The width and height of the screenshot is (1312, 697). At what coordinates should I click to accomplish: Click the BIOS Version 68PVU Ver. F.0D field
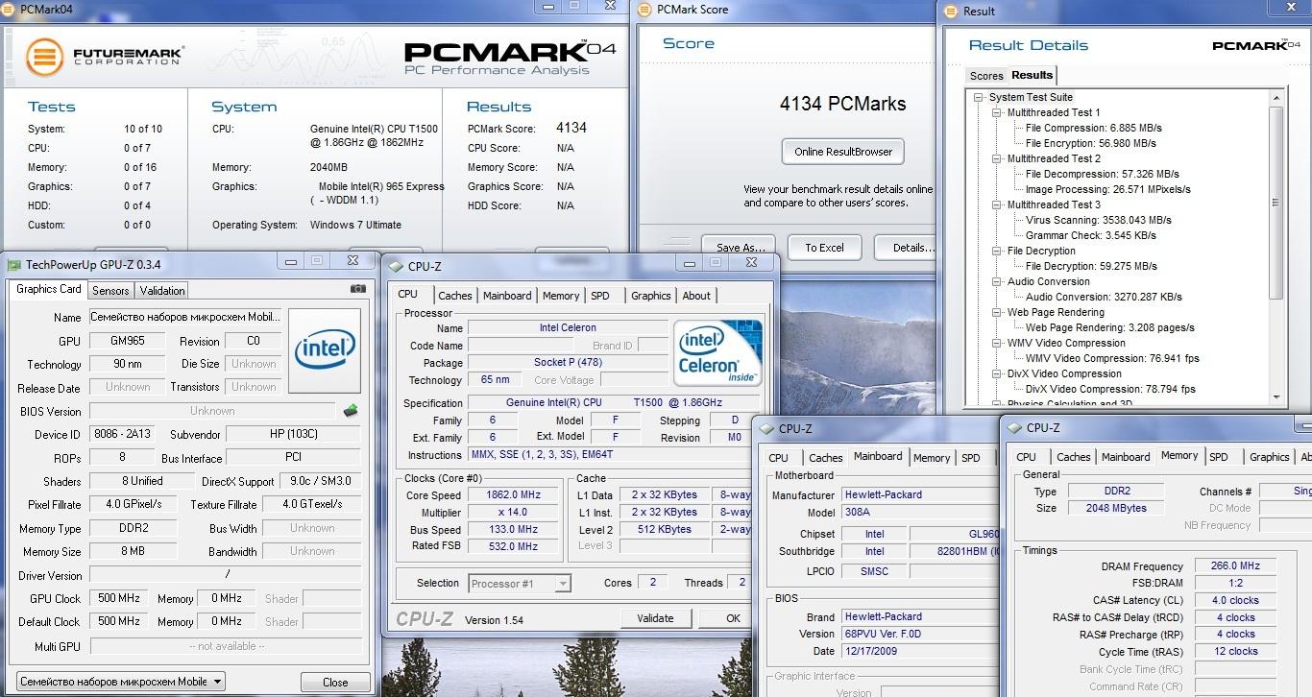tap(920, 634)
